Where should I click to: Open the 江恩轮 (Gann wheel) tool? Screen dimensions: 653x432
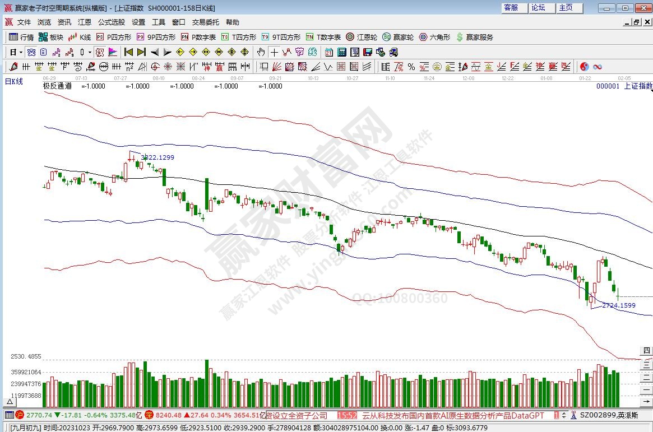coord(363,37)
